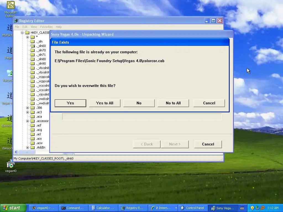Select the ._sln71 folder icon
283x212 pixels.
pos(33,55)
